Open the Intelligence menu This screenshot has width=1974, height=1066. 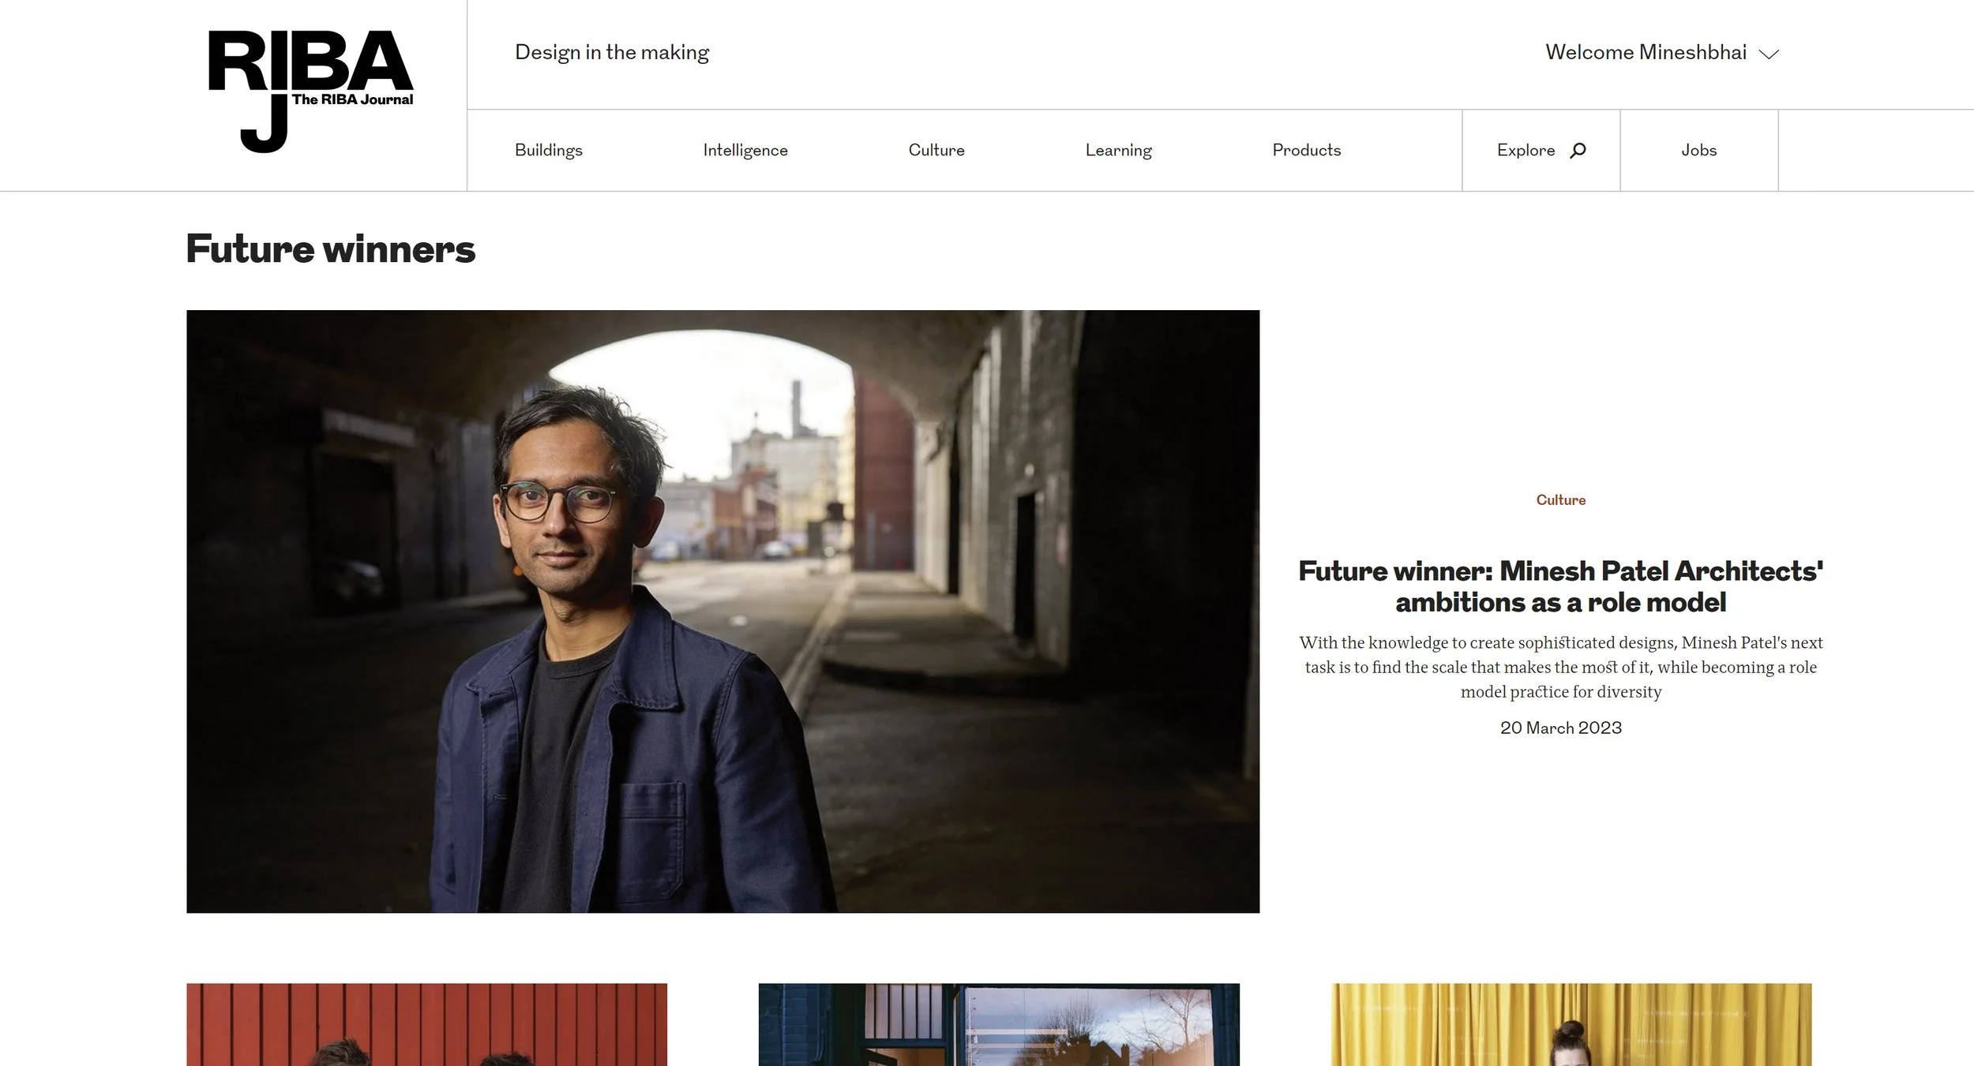click(x=745, y=150)
